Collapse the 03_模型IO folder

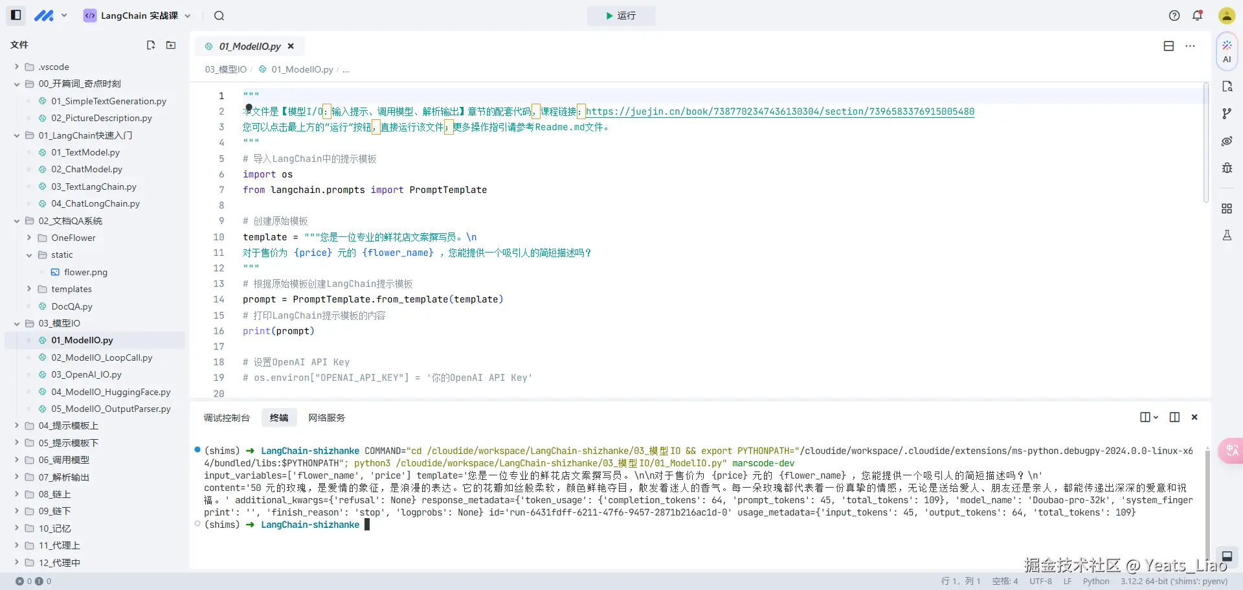[16, 323]
